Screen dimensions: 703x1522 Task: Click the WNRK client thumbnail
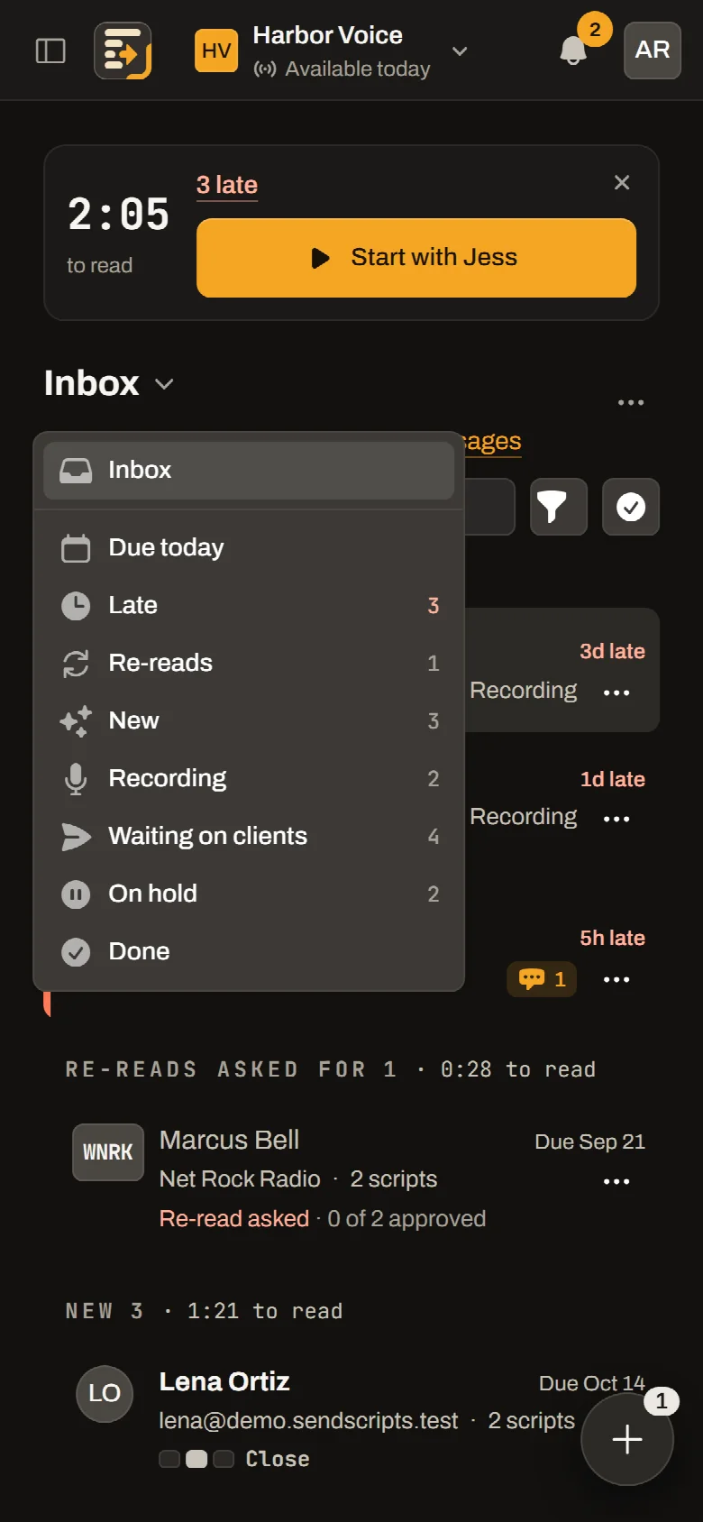(x=108, y=1152)
